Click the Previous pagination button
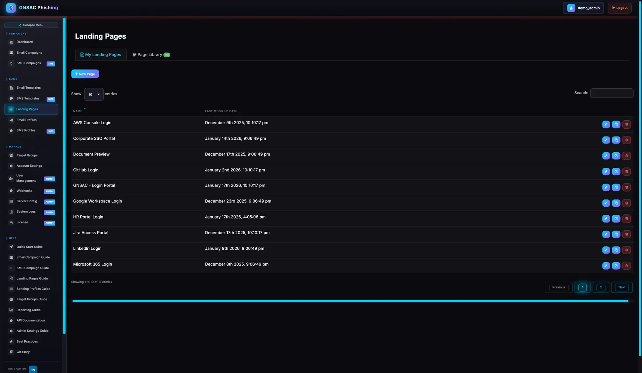 (x=559, y=287)
